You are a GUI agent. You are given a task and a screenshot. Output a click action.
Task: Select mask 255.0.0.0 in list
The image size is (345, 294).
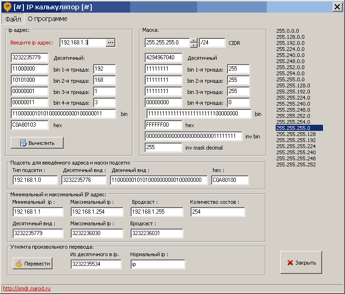click(287, 31)
